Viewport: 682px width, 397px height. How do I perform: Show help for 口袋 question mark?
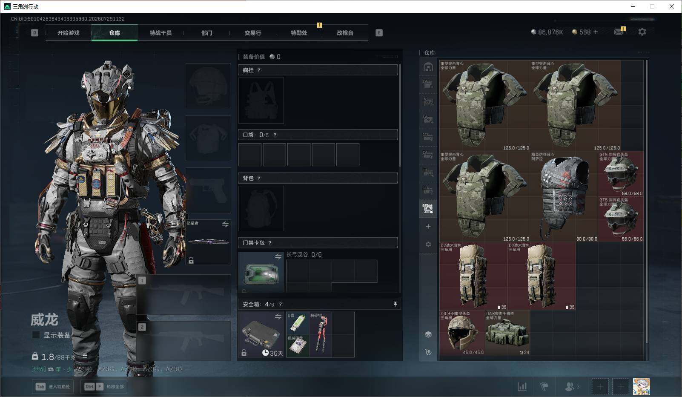(x=275, y=135)
